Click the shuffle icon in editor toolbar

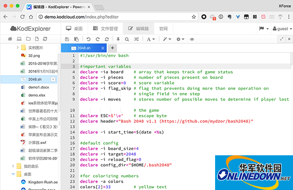(x=136, y=39)
